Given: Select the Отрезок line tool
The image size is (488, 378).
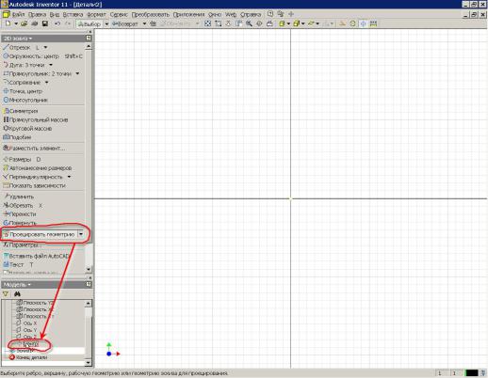Looking at the screenshot, I should tap(17, 47).
